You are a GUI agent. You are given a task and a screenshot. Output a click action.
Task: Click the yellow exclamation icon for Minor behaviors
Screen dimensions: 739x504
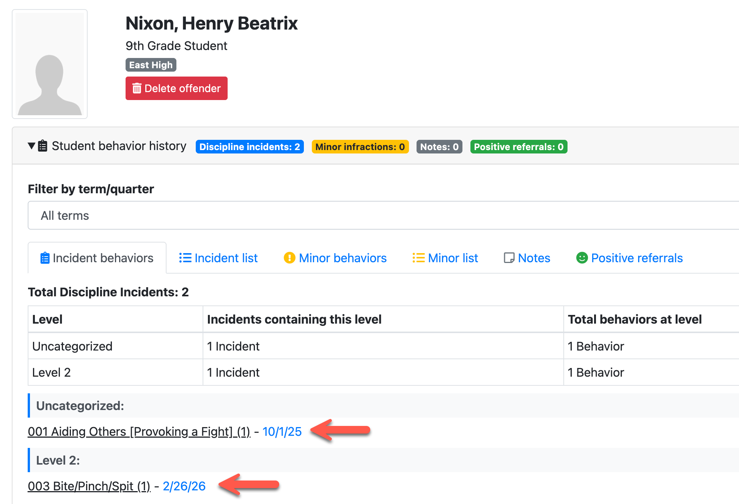289,258
